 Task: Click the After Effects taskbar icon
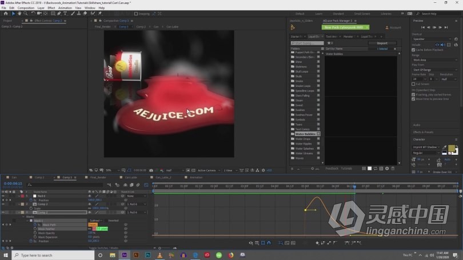[124, 255]
